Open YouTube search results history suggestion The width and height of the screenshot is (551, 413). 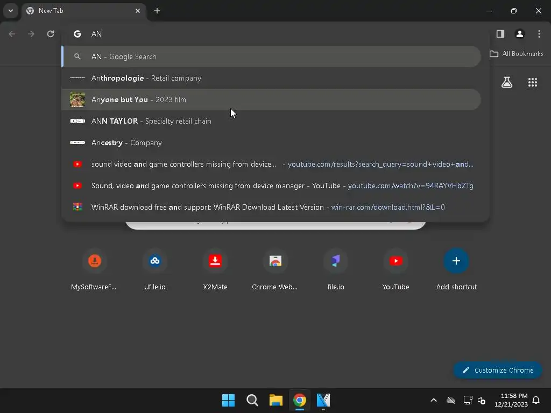coord(271,164)
